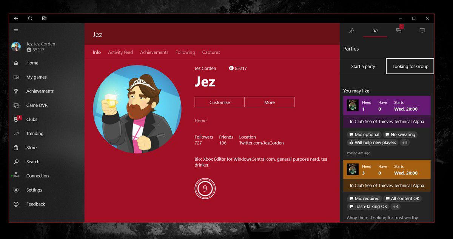Click the Home house icon in sidebar
The width and height of the screenshot is (453, 239).
tap(16, 63)
